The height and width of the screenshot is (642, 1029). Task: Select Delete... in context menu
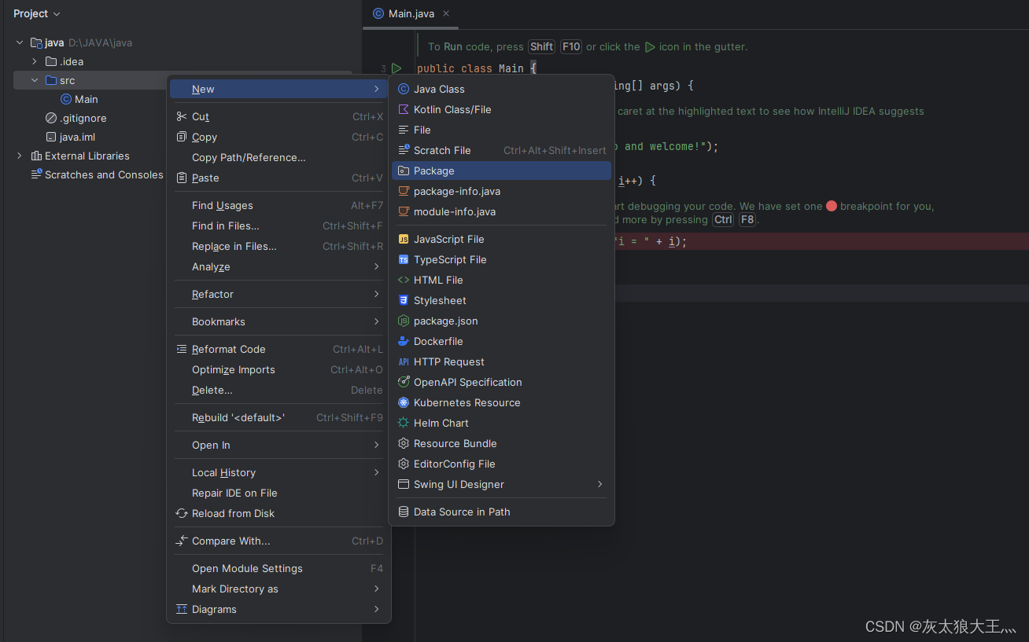pos(279,390)
